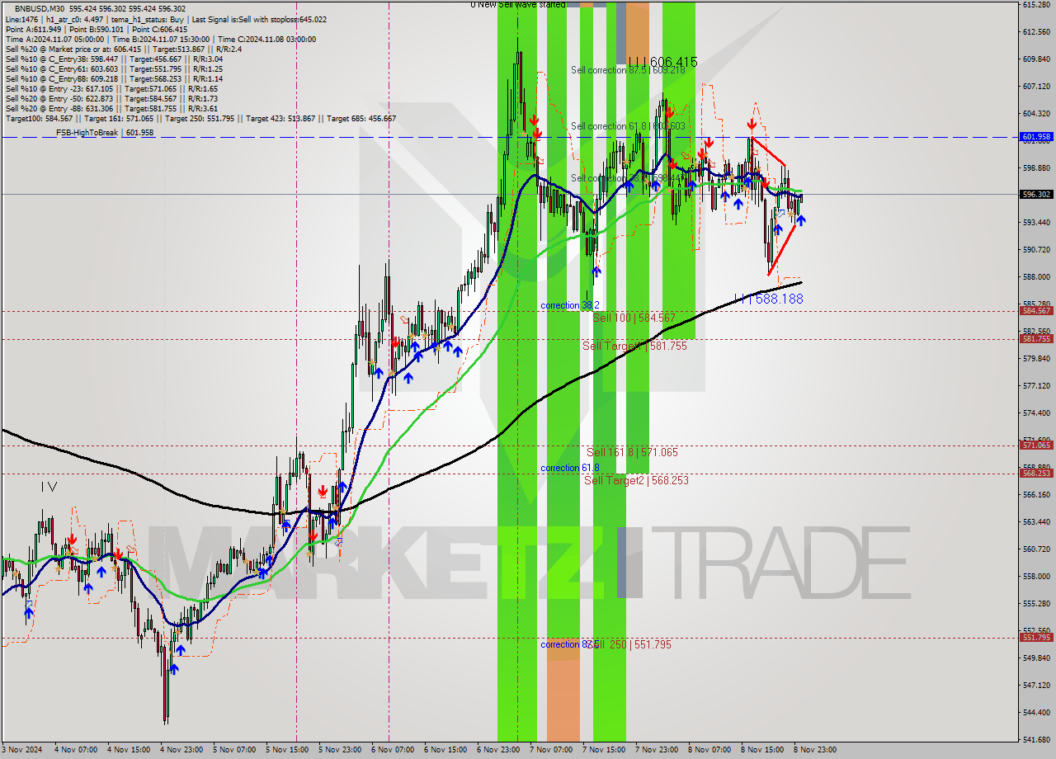Click the 'I I I 606.415' wave label

pyautogui.click(x=662, y=62)
